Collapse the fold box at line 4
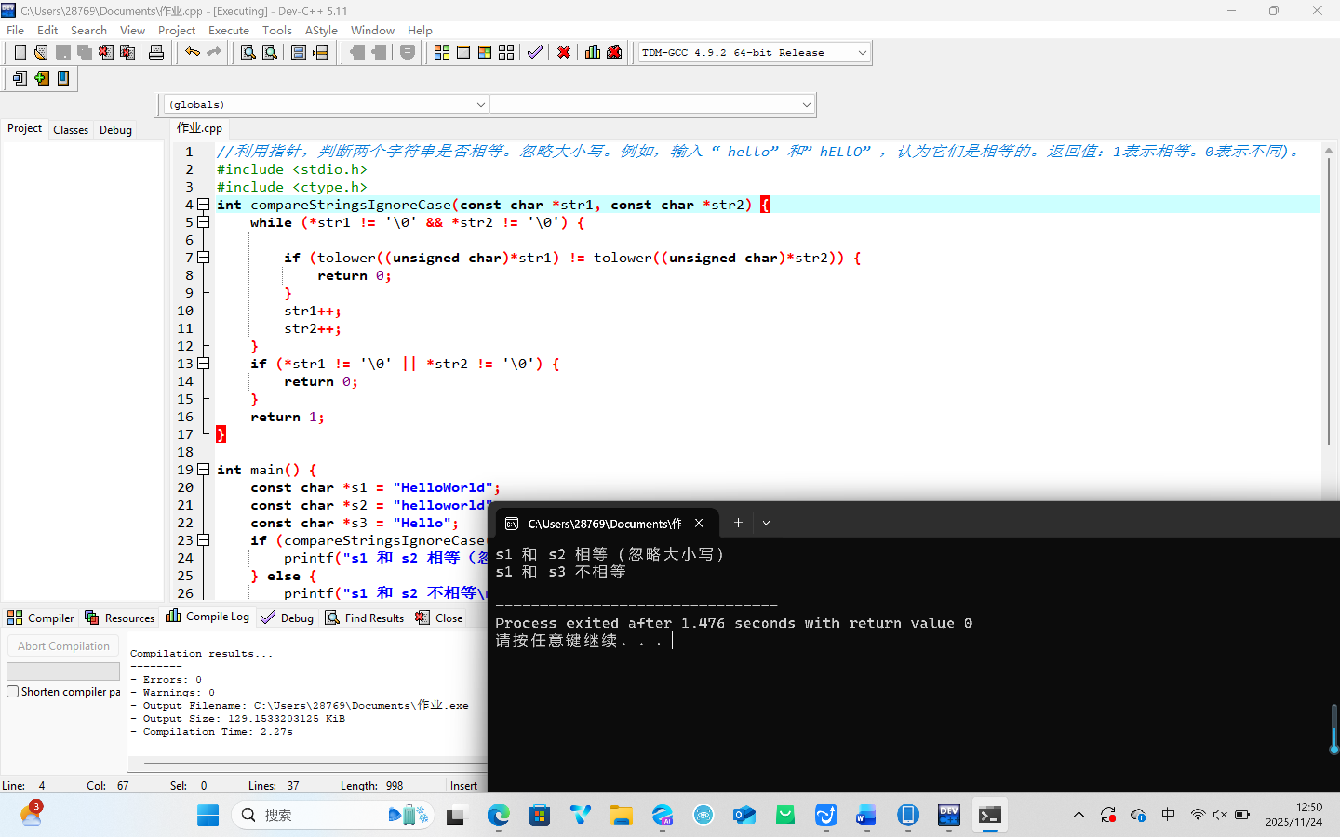 204,204
